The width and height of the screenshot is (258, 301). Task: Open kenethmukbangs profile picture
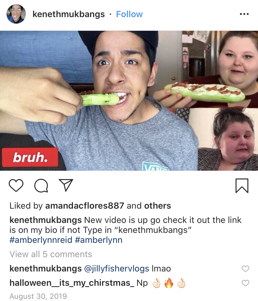coord(16,14)
